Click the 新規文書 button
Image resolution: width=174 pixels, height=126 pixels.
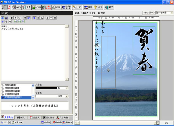17,123
